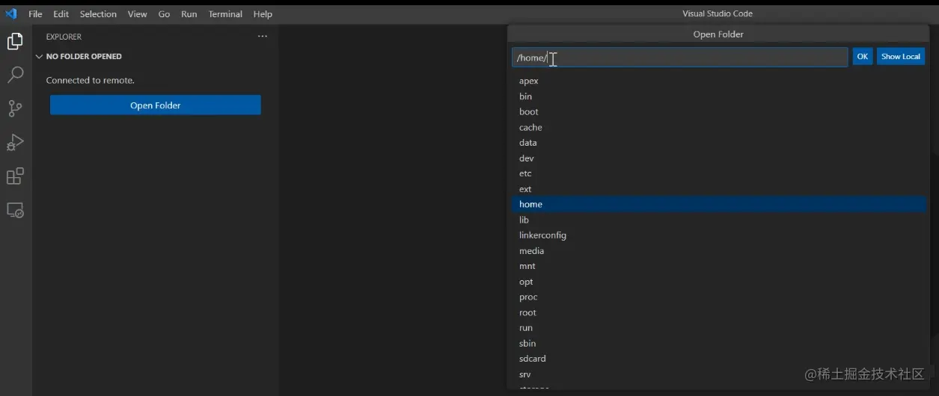Open the File menu

click(x=35, y=14)
